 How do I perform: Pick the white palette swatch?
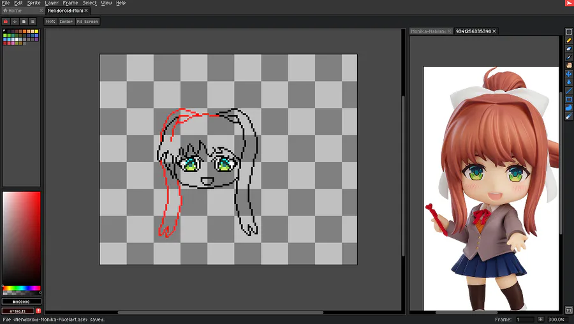pos(17,39)
